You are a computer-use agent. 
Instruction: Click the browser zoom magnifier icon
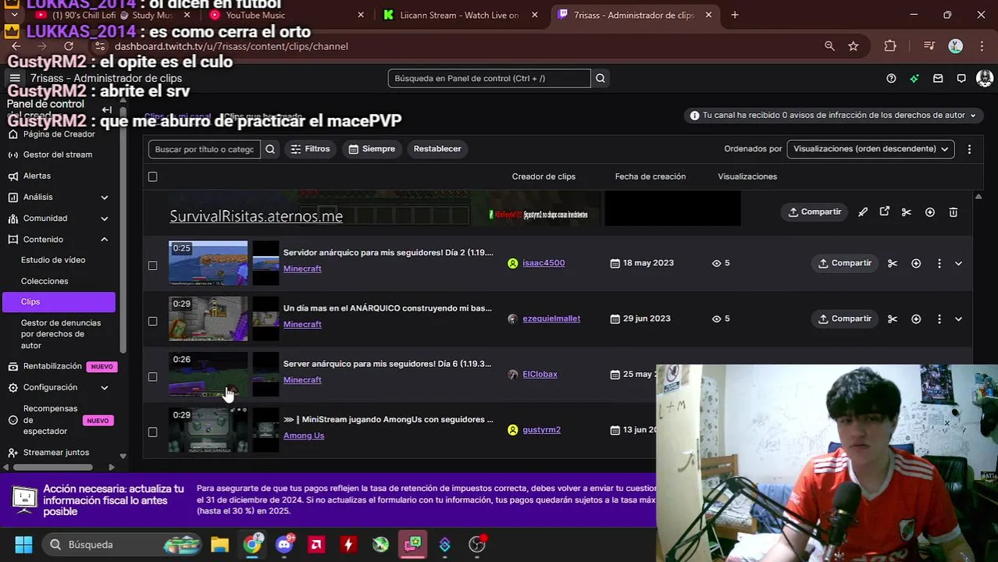point(829,47)
